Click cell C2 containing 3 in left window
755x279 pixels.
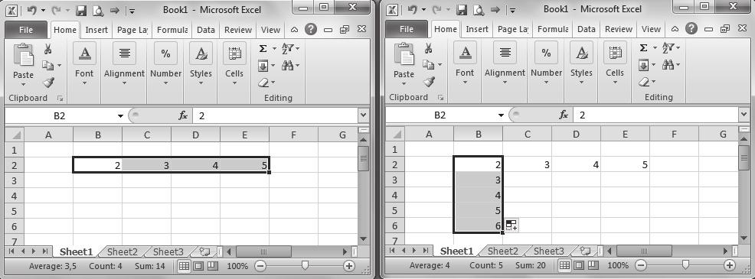(147, 165)
